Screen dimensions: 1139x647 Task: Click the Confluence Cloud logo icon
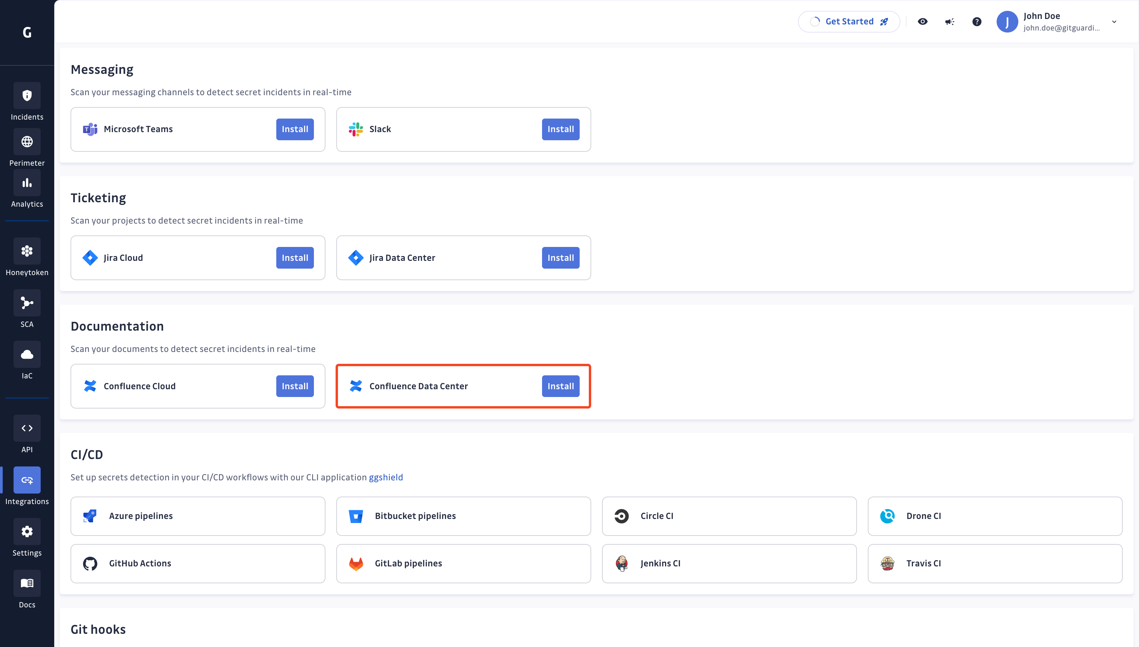tap(90, 386)
